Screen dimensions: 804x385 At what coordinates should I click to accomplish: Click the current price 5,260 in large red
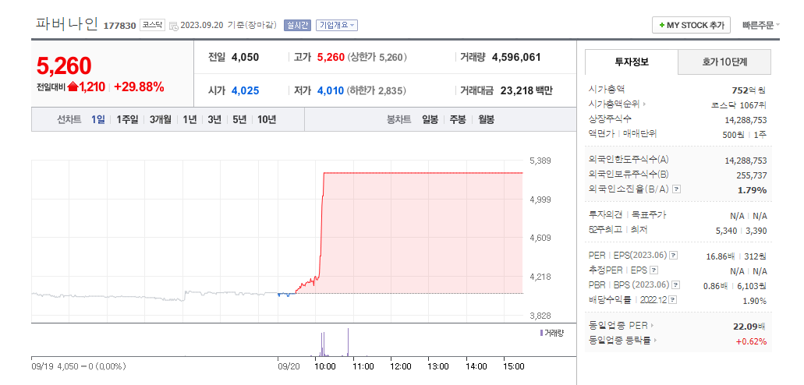64,65
